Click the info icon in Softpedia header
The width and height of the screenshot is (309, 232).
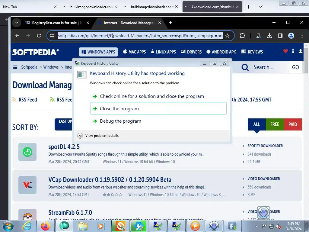pos(293,51)
